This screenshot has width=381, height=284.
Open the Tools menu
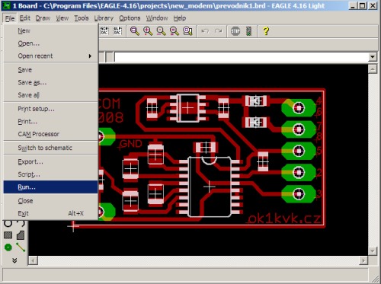coord(82,18)
